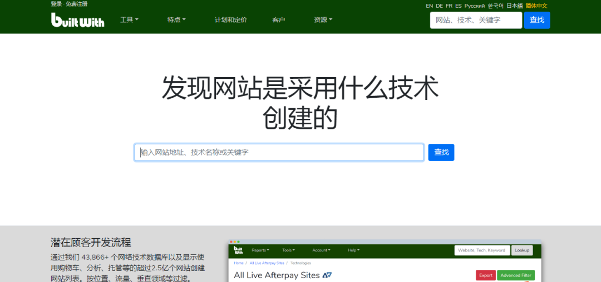Click the Afterpay logo icon in preview

327,275
